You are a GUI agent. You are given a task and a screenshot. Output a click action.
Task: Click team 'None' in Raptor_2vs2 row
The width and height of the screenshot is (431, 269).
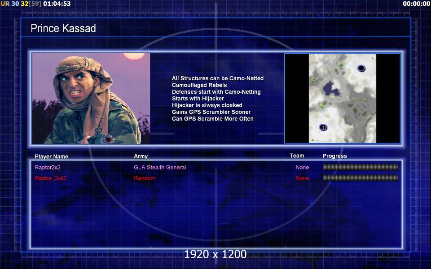[302, 178]
